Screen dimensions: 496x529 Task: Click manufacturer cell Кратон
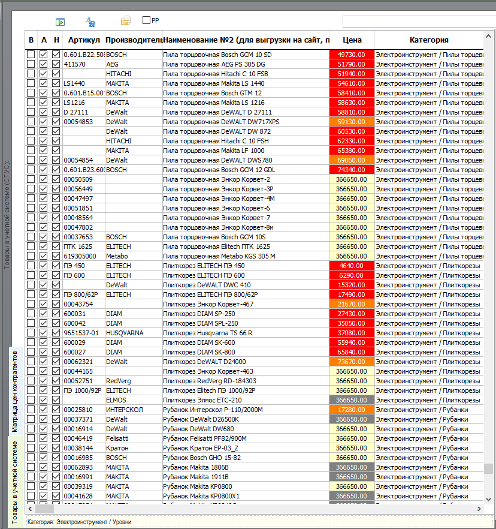134,448
